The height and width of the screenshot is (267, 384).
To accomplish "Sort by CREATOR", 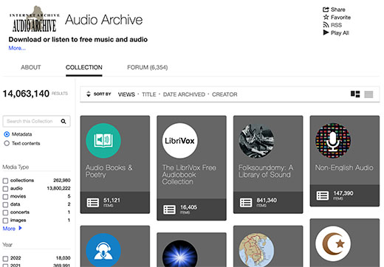I will pos(224,94).
